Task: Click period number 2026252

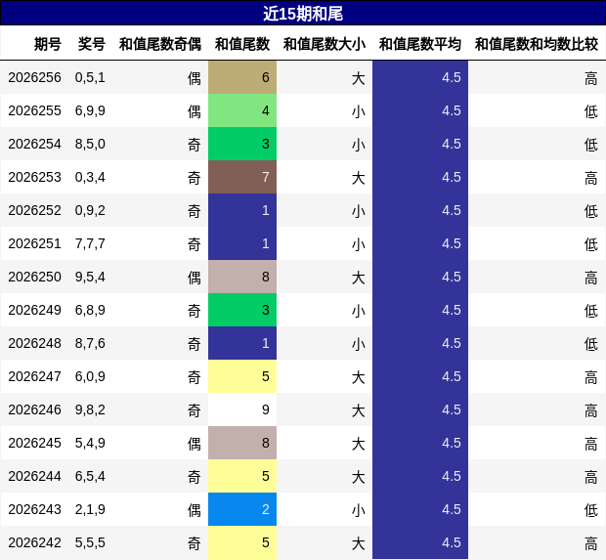Action: [34, 210]
